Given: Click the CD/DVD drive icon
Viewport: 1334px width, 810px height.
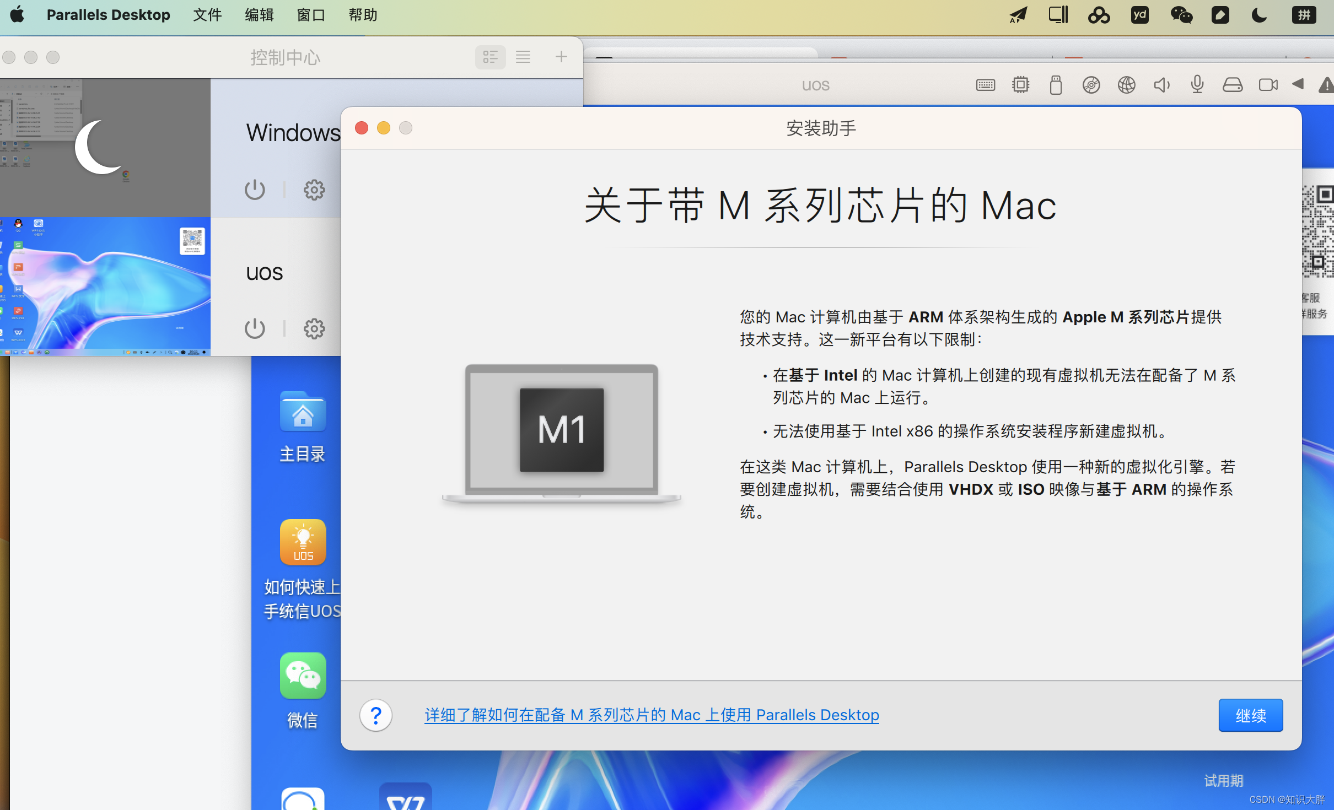Looking at the screenshot, I should (x=1091, y=85).
